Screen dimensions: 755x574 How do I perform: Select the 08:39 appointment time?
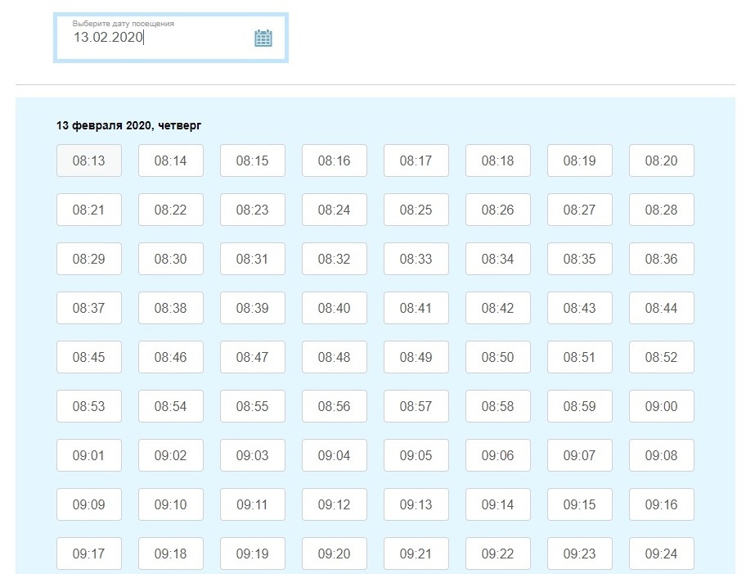(253, 308)
